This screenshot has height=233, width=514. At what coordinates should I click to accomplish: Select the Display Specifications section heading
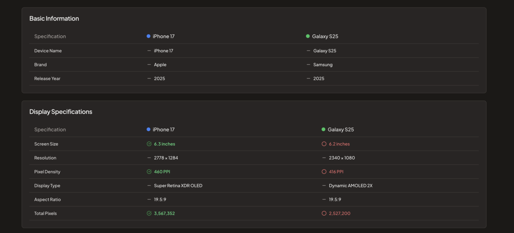61,112
